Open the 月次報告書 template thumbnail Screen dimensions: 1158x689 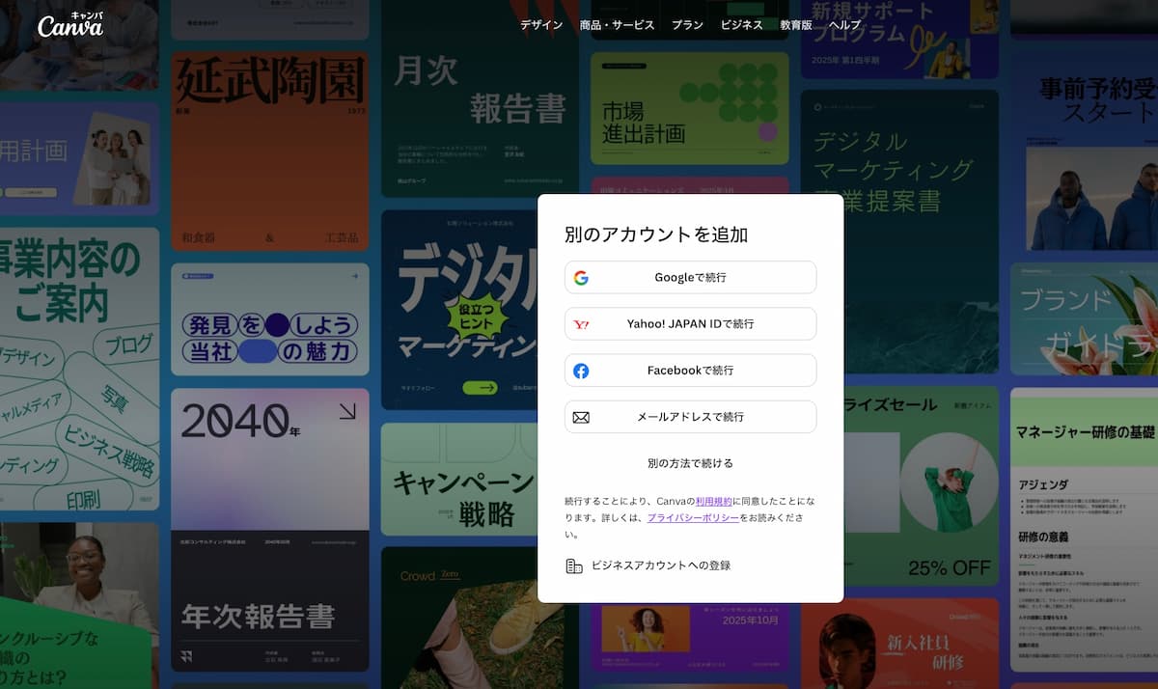(480, 99)
